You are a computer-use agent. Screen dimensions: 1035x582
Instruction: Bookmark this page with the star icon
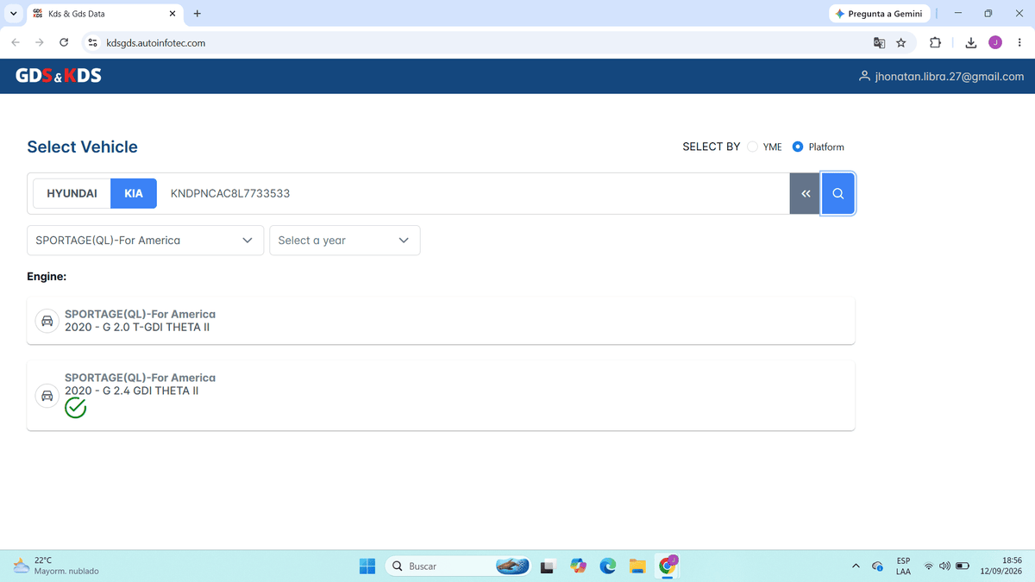[x=901, y=42]
